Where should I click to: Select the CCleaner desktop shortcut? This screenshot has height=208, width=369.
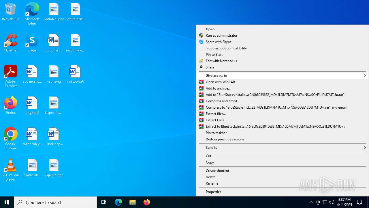[x=11, y=43]
